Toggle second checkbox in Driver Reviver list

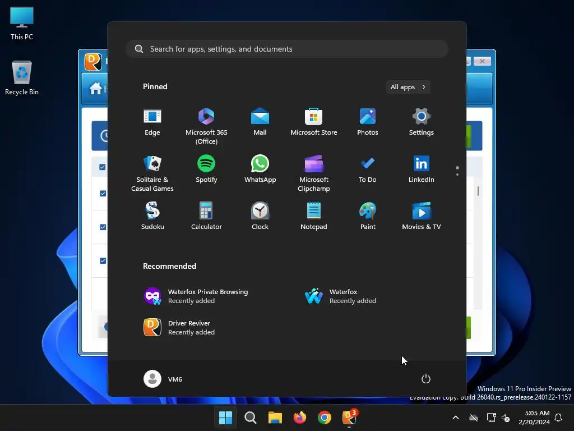[103, 193]
